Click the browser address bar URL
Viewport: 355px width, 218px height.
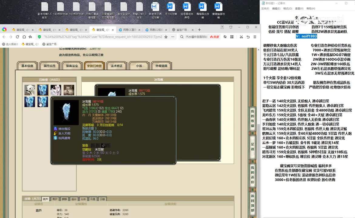tap(103, 37)
